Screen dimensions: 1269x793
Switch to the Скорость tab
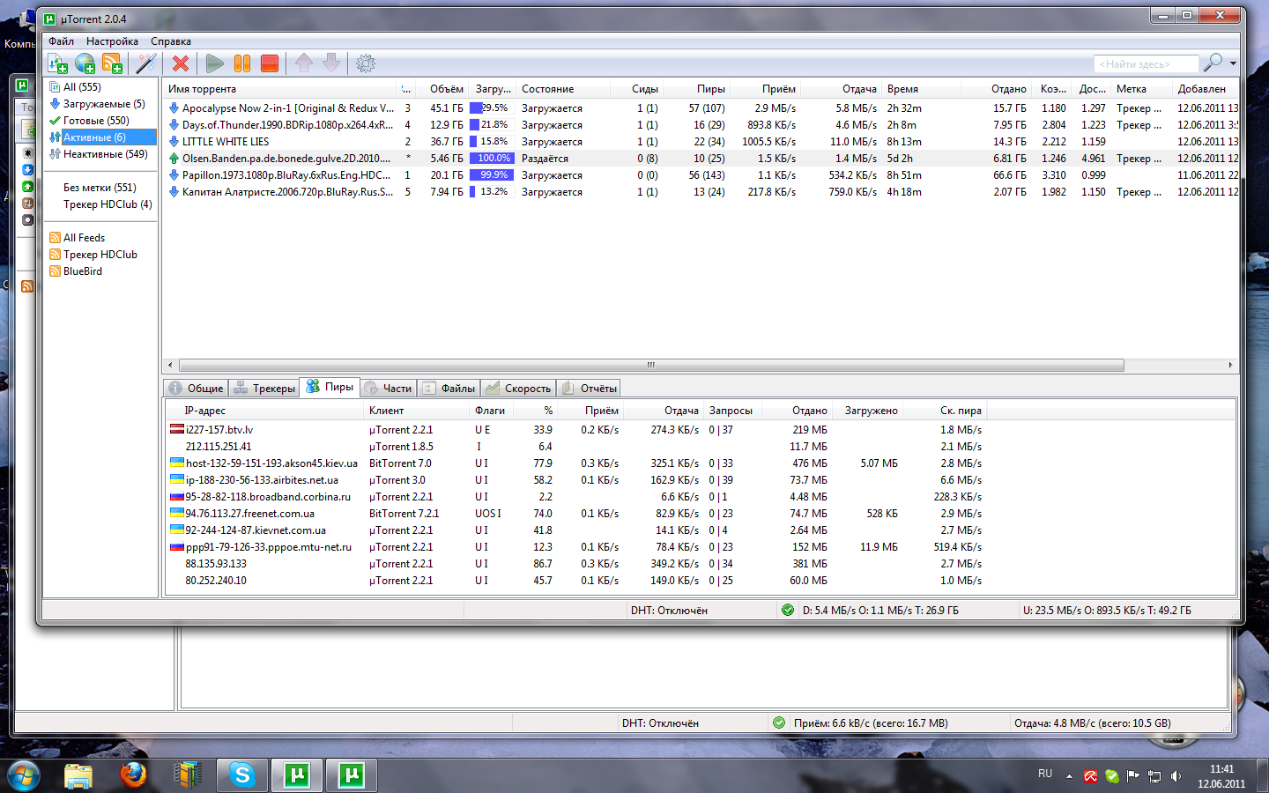point(519,389)
